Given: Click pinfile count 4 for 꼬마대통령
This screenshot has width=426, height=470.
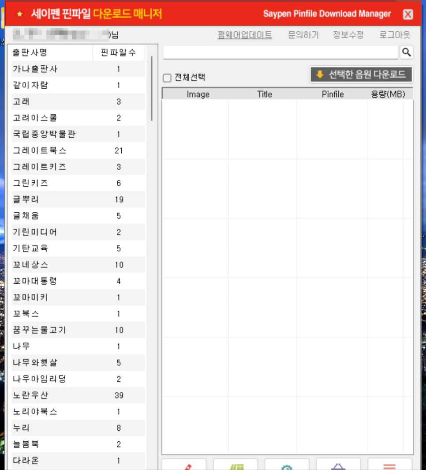Looking at the screenshot, I should tap(119, 281).
